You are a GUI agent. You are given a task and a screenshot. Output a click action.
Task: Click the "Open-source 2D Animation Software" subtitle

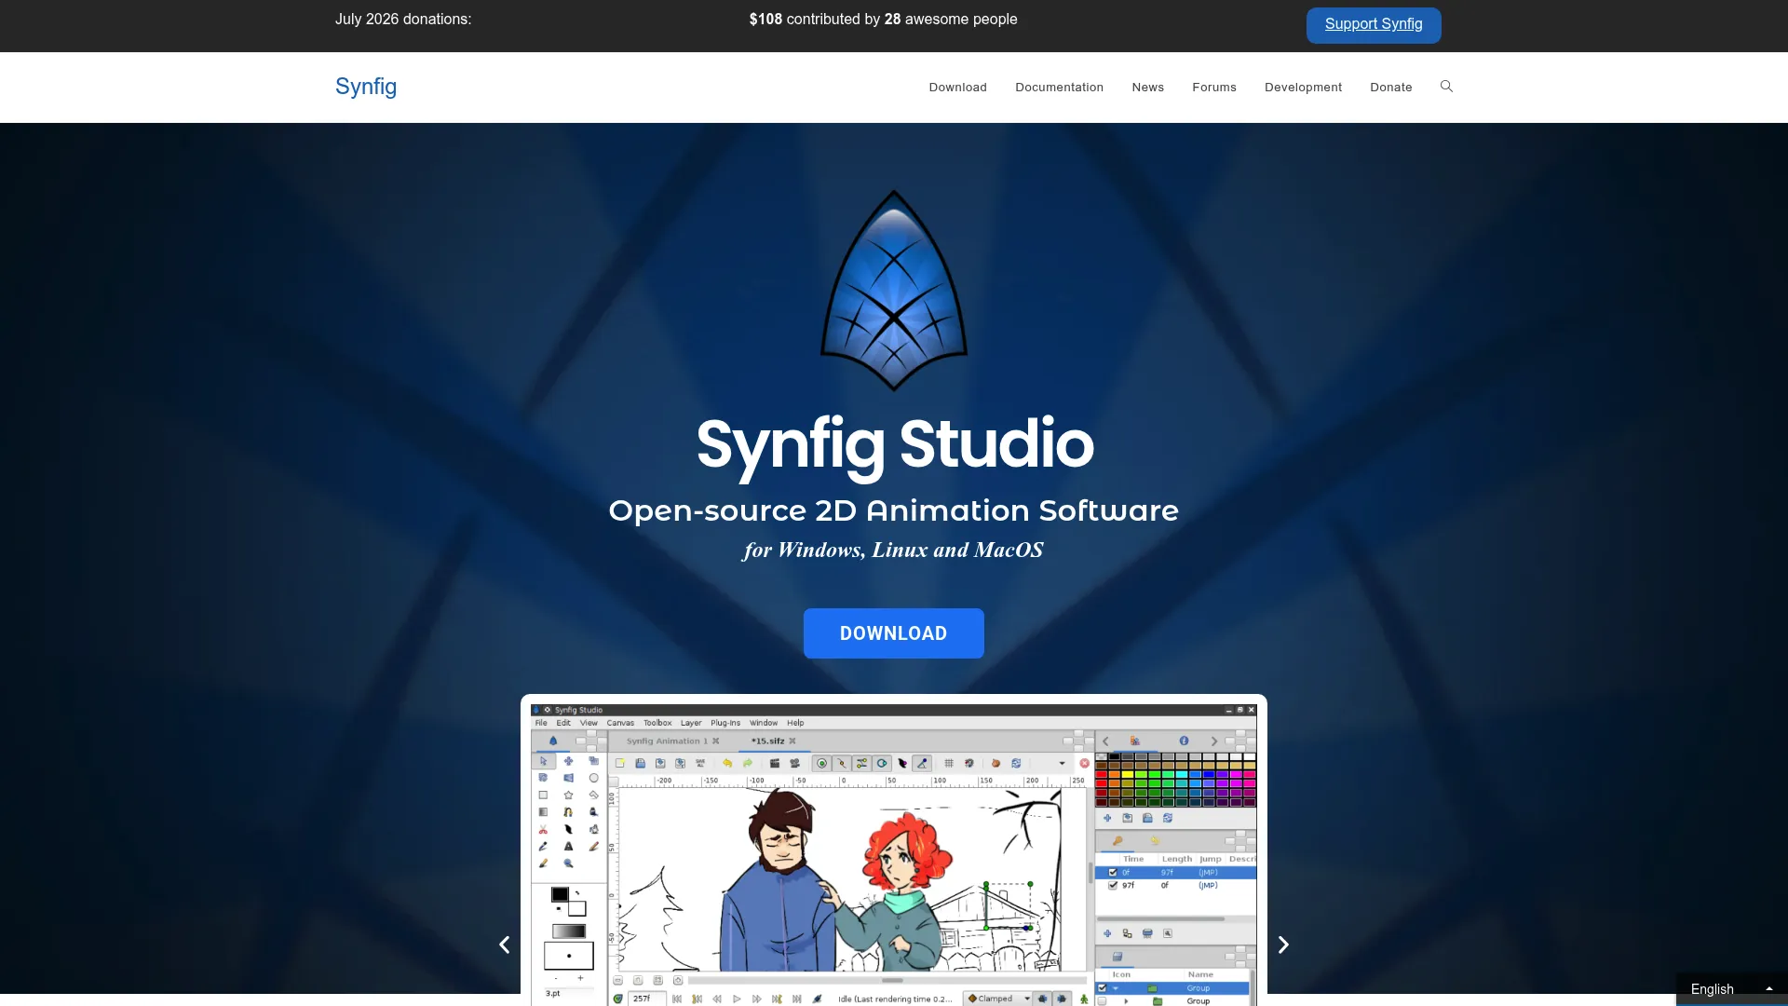click(894, 510)
